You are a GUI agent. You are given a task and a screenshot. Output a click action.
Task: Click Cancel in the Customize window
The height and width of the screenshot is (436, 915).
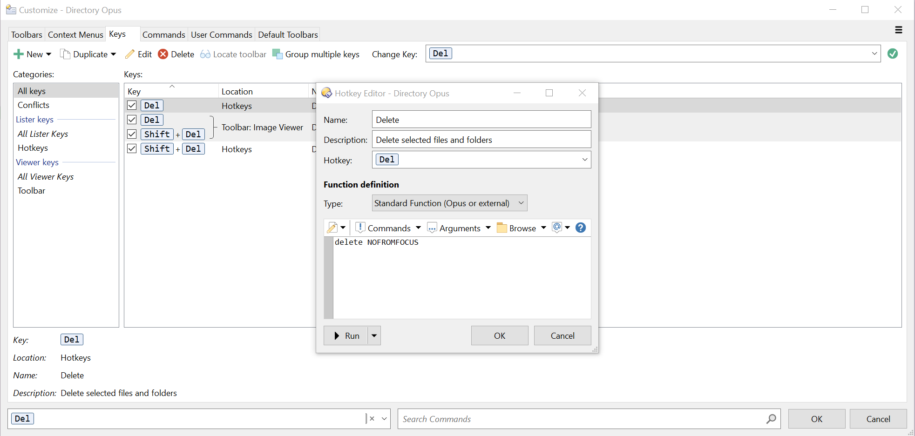[x=878, y=419]
